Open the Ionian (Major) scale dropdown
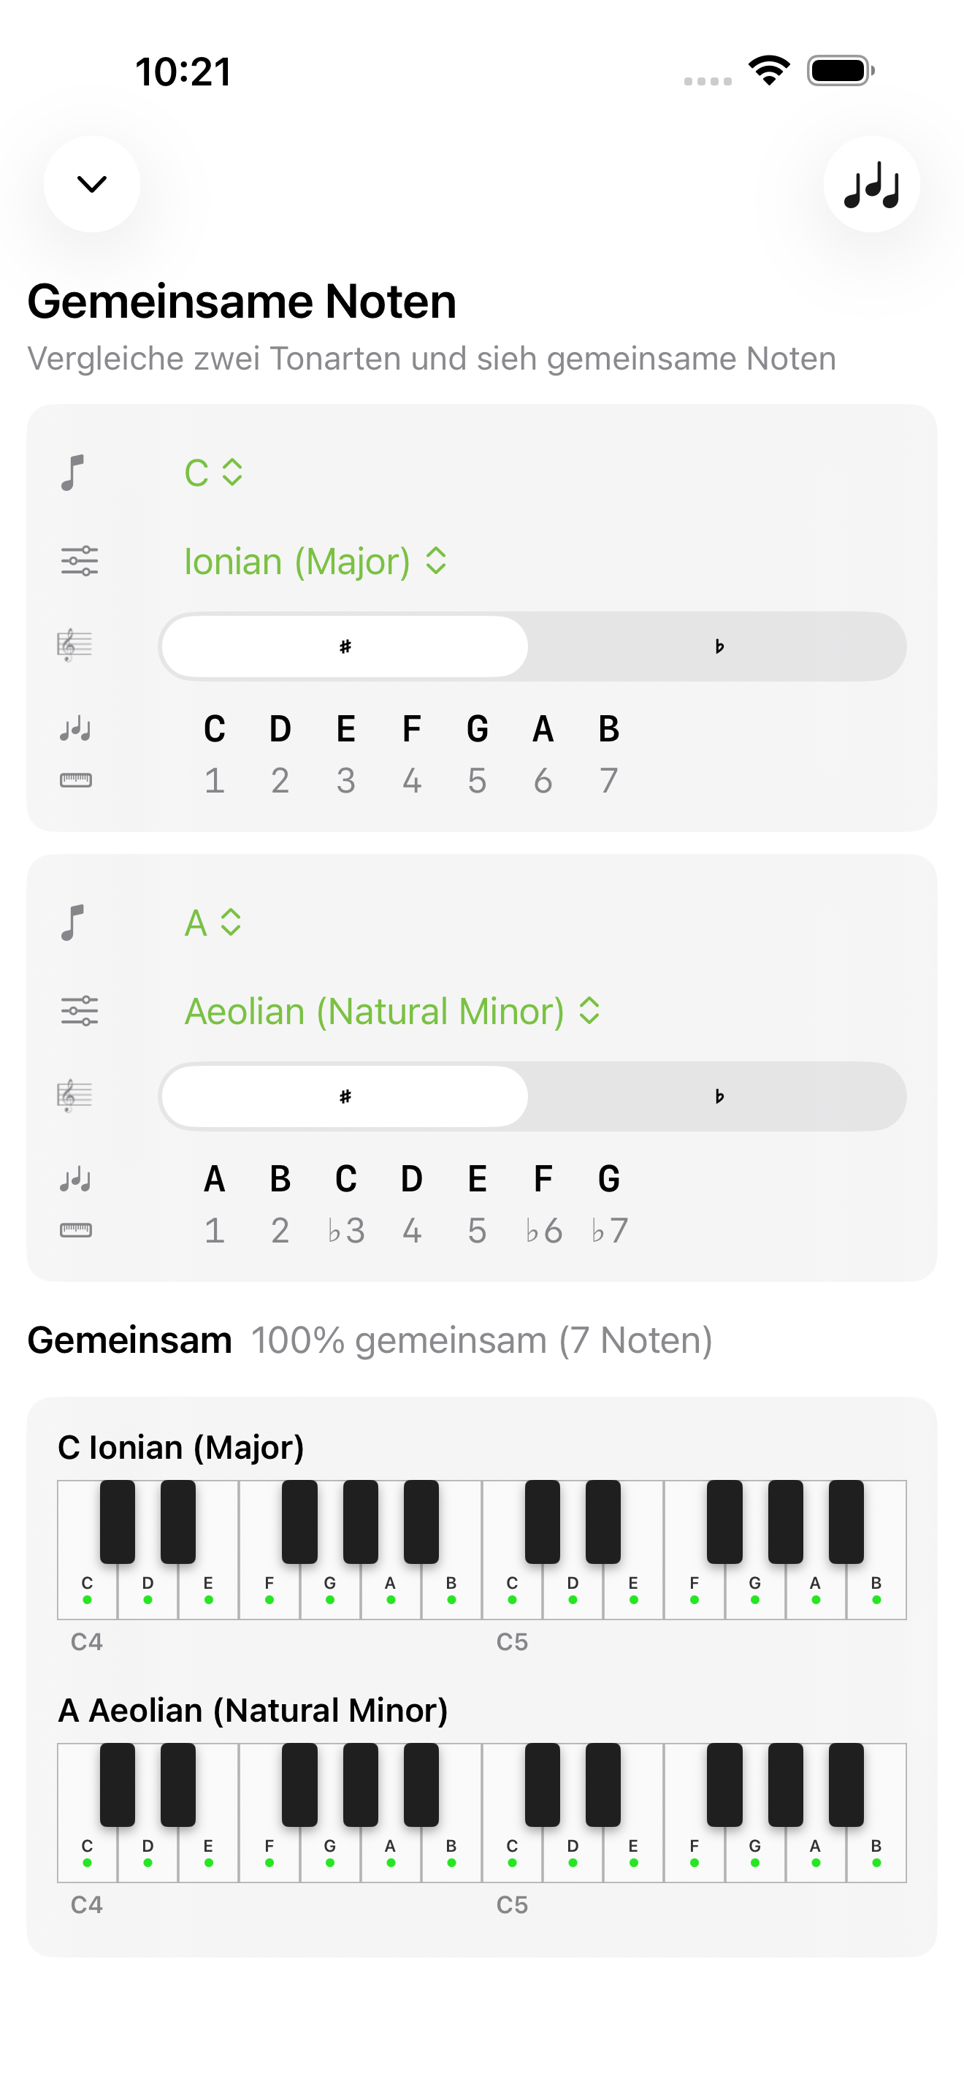The height and width of the screenshot is (2095, 964). (318, 560)
